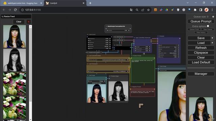Collapse the Save Image node via its title dot
The height and width of the screenshot is (121, 216).
click(159, 66)
